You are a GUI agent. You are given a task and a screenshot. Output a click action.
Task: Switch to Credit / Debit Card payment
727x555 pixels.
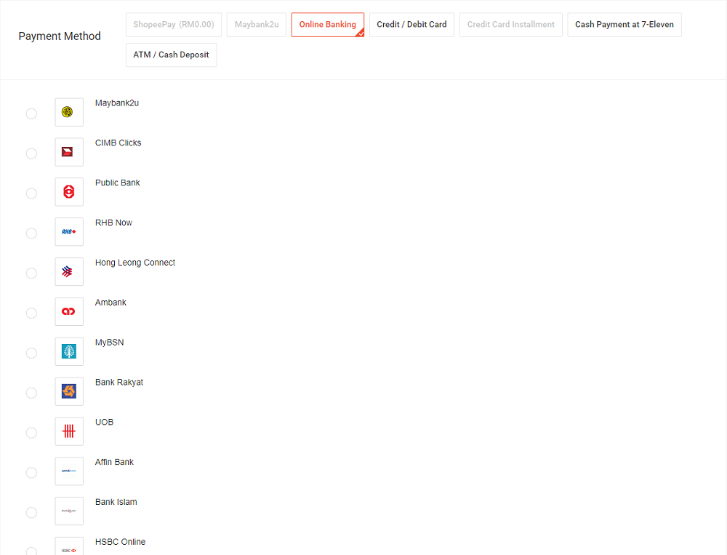(x=411, y=25)
